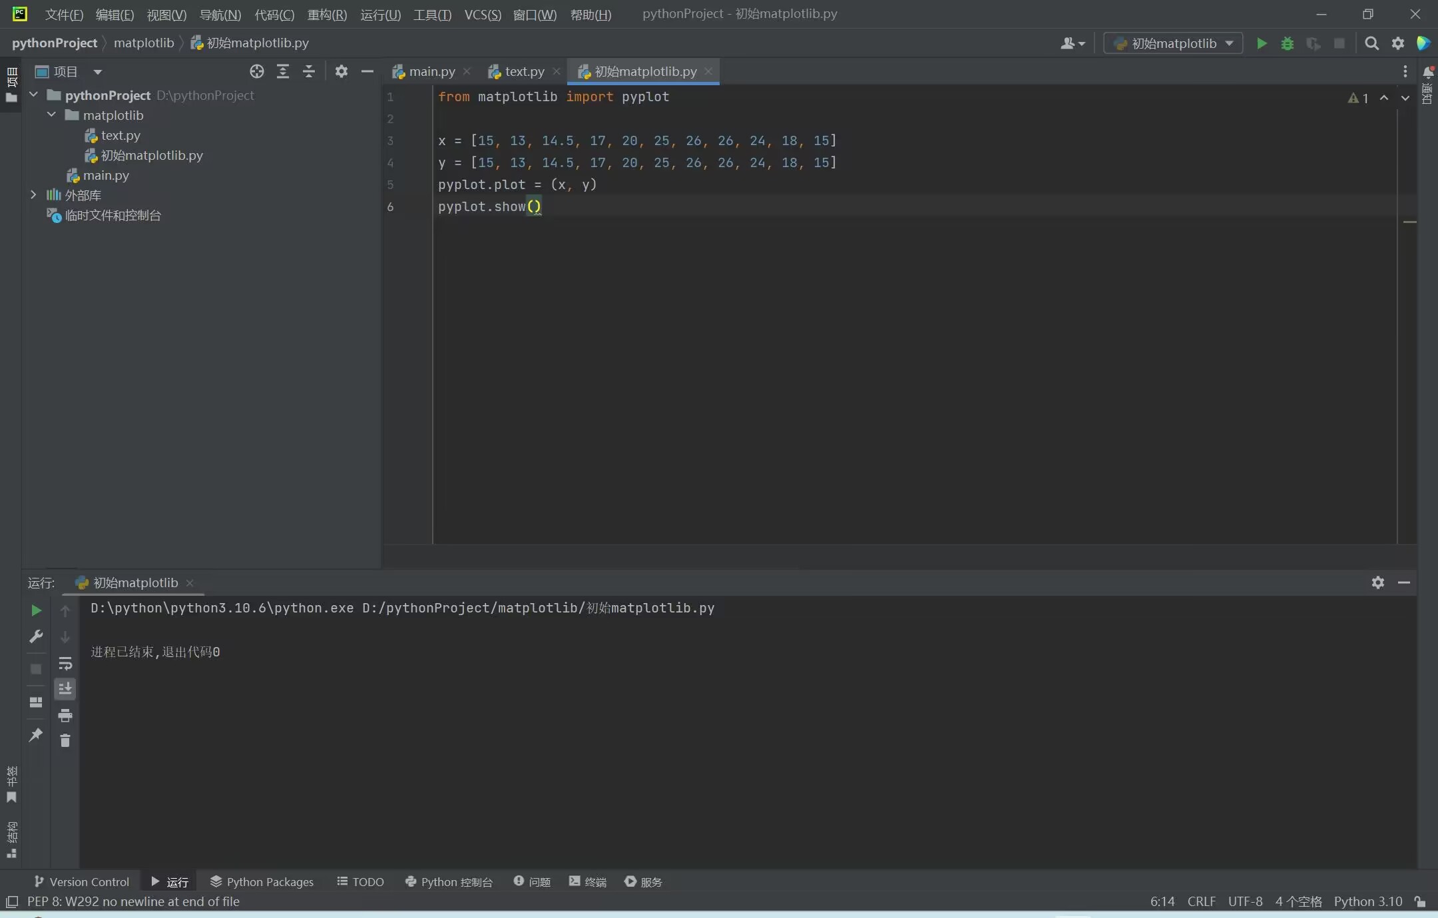The image size is (1438, 918).
Task: Toggle soft-wrap in run console
Action: click(65, 664)
